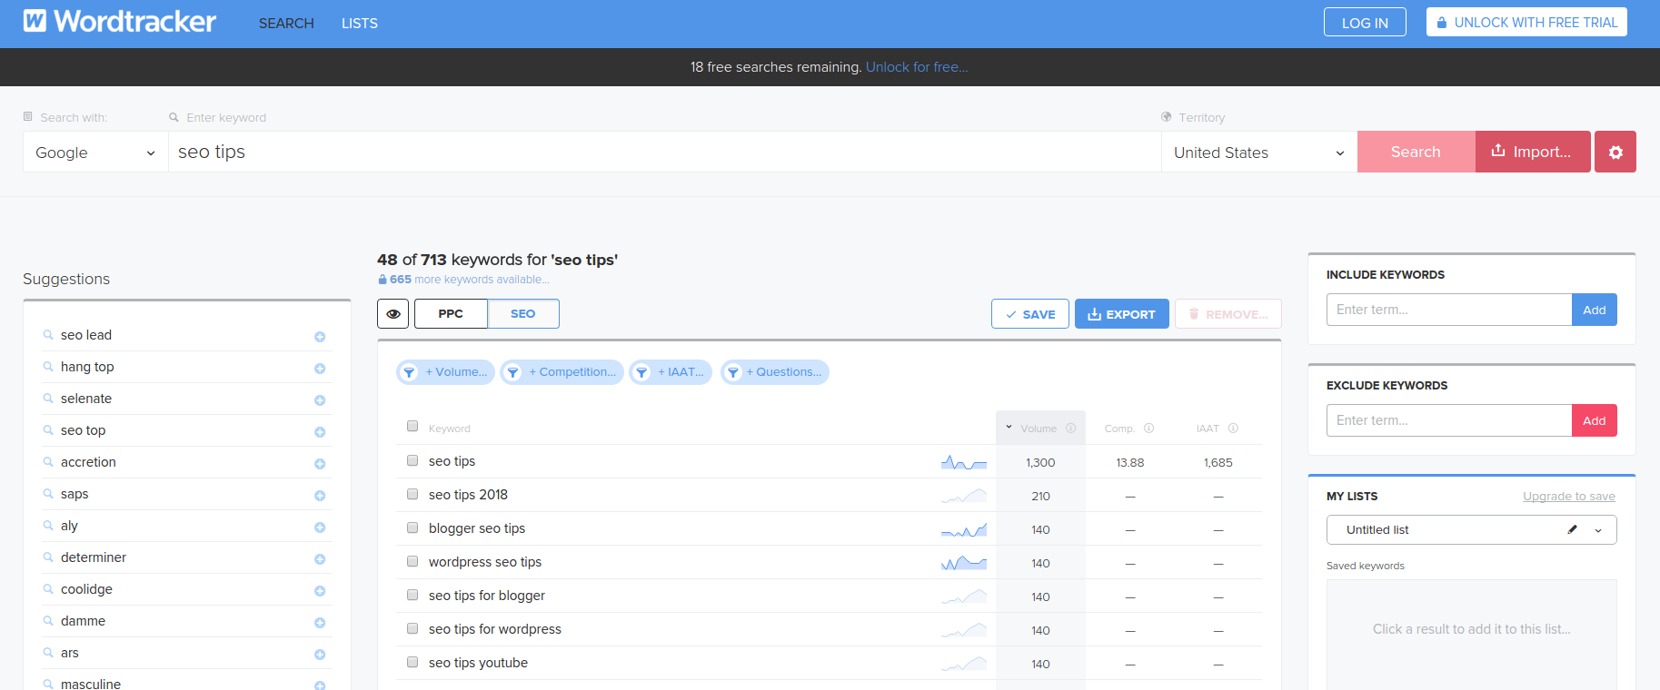Click the pencil edit icon for Untitled list
1660x690 pixels.
[x=1573, y=529]
